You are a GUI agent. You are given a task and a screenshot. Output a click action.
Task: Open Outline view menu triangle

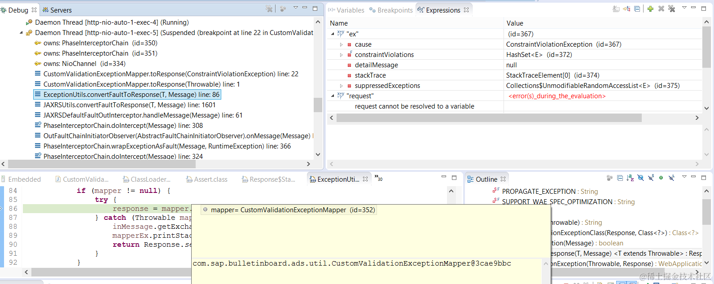click(684, 177)
